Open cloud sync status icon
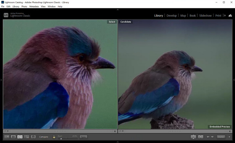 [230, 15]
